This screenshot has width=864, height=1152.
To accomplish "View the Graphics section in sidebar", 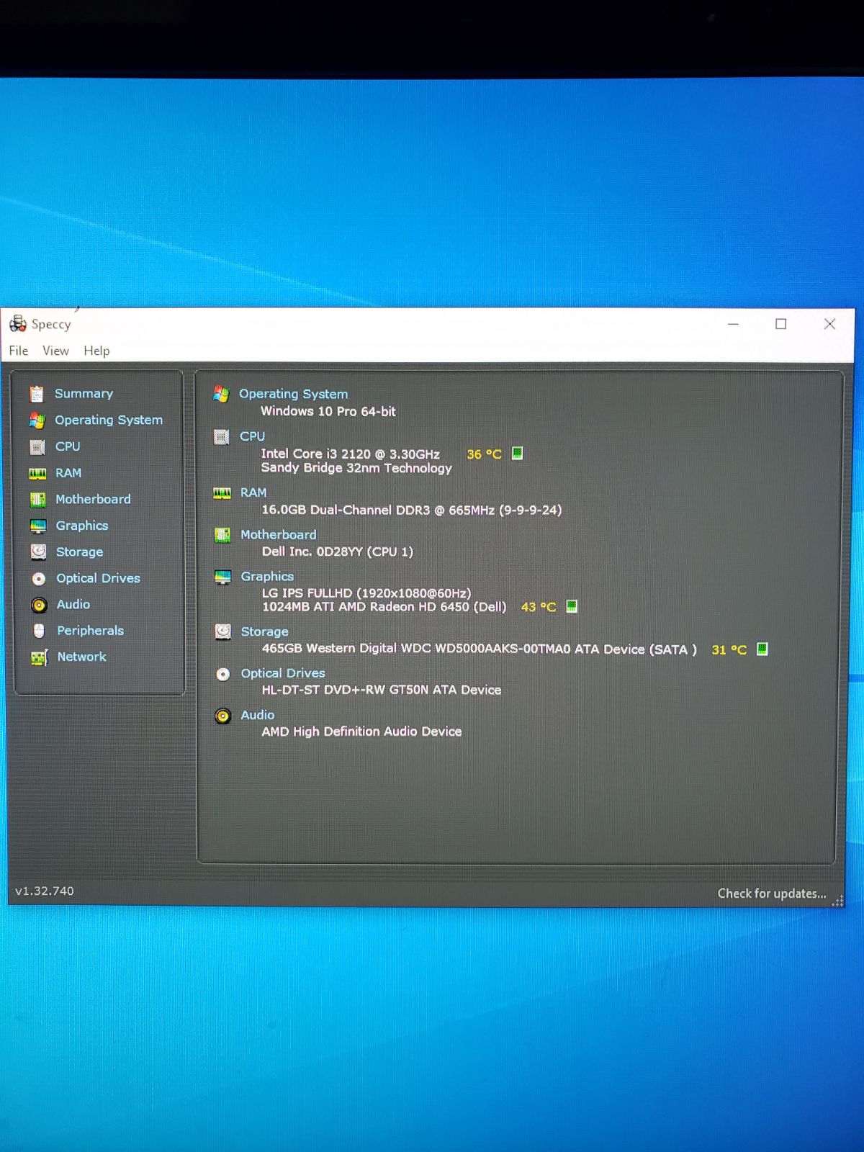I will pyautogui.click(x=82, y=526).
